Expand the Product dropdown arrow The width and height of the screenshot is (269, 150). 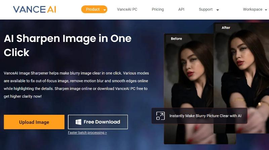[x=105, y=10]
